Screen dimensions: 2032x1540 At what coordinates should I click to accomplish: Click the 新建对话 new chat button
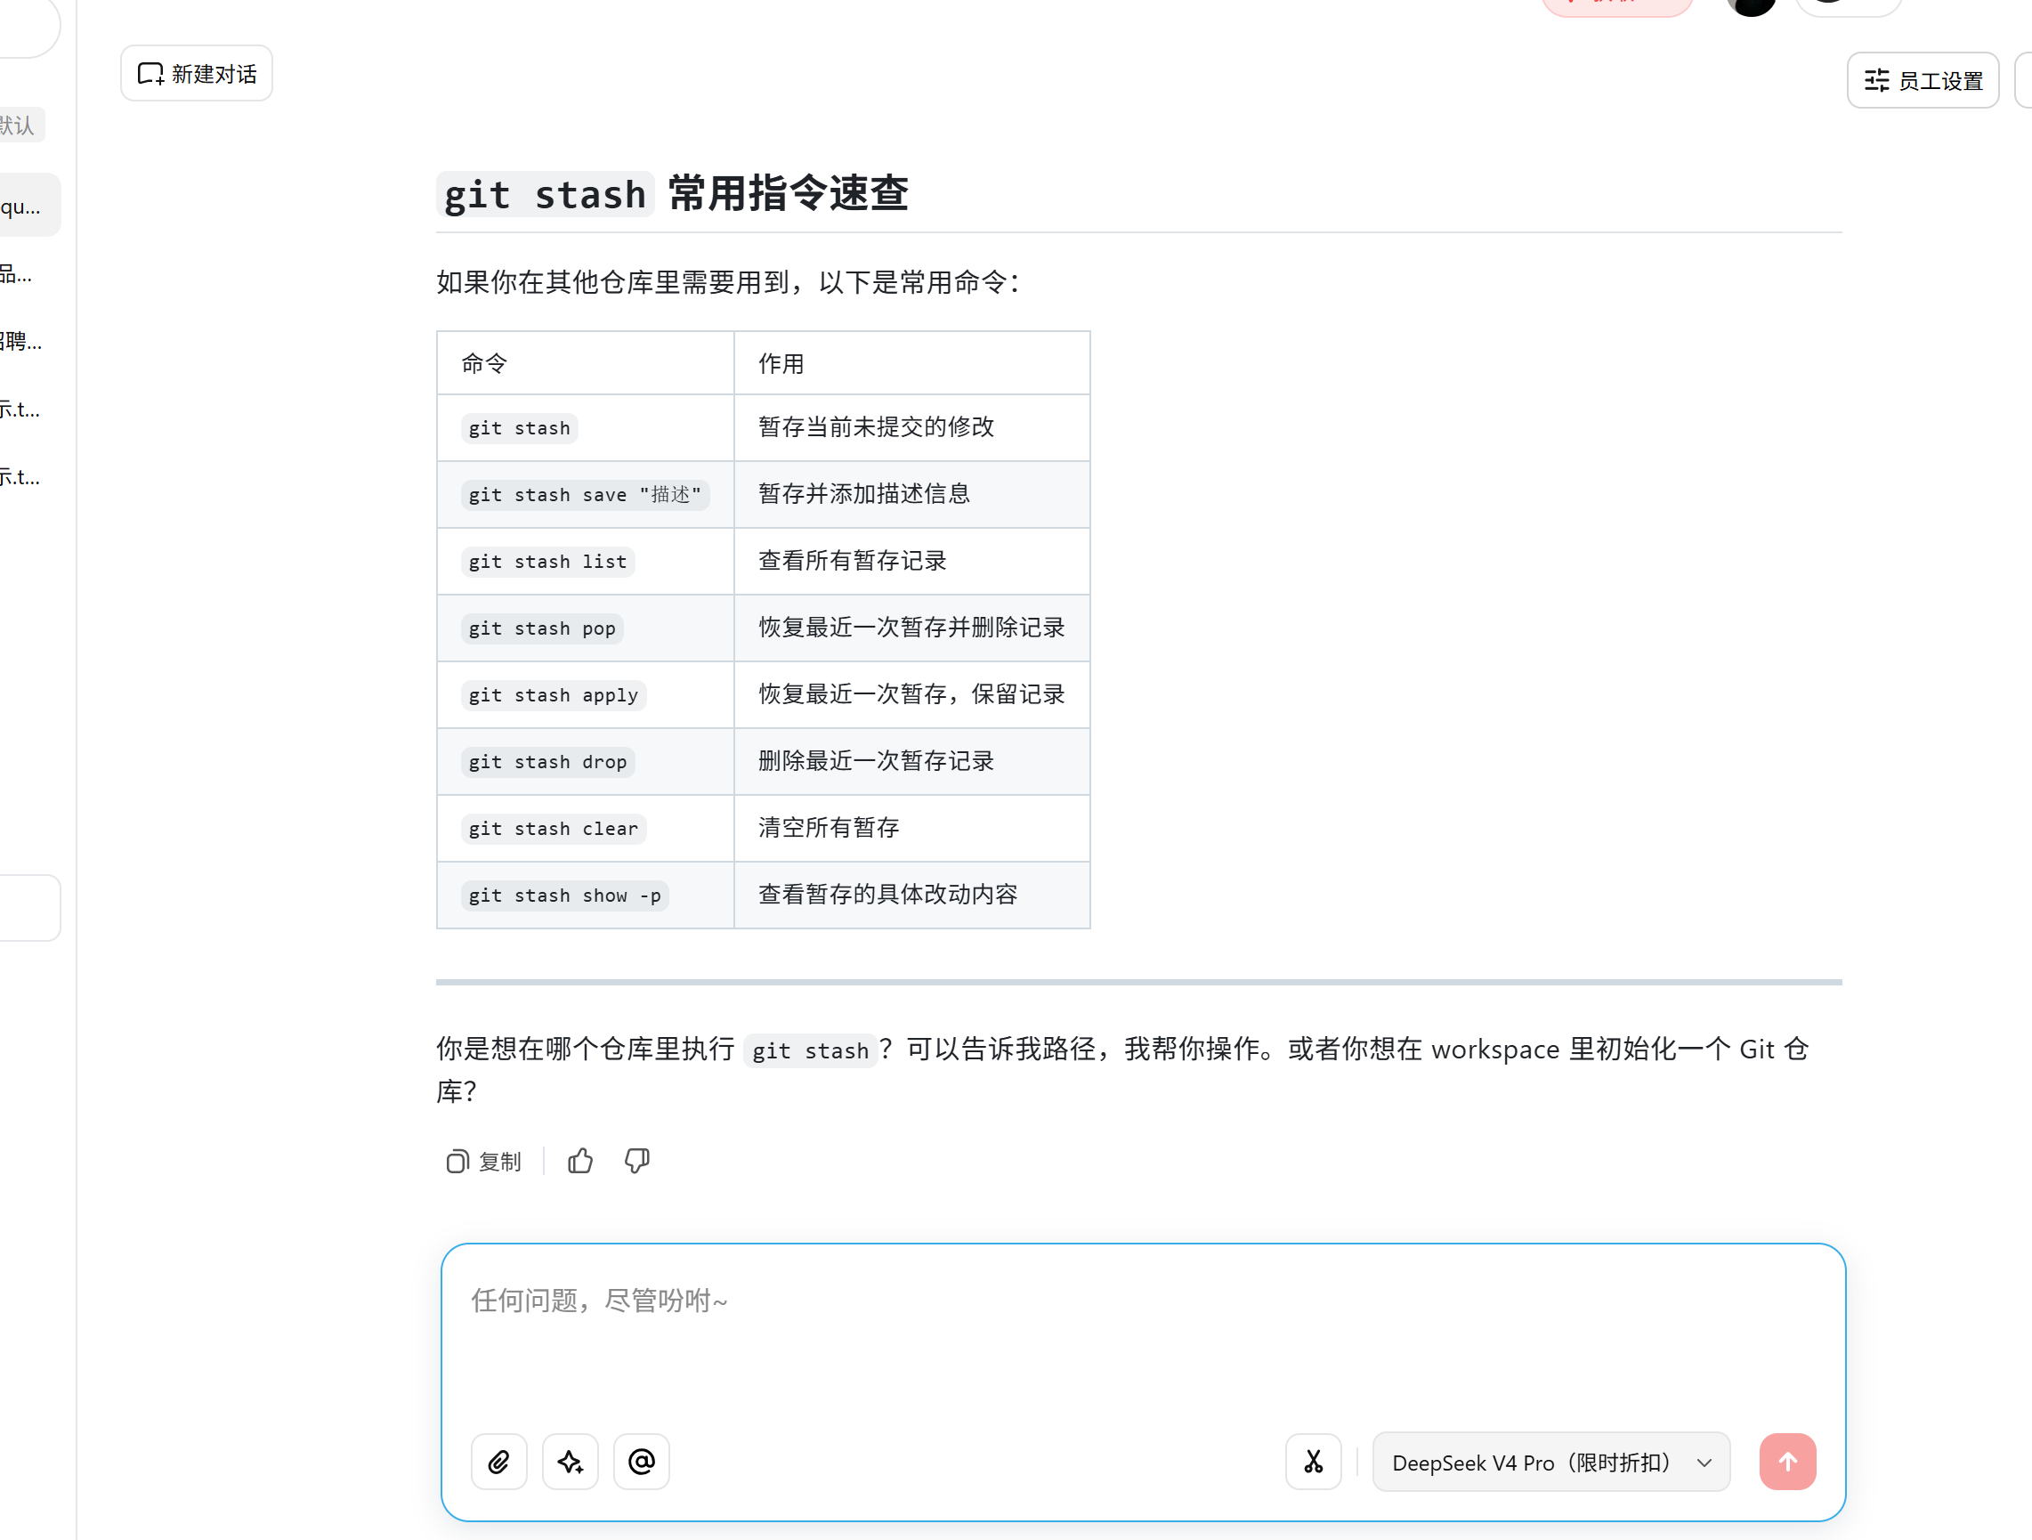(x=197, y=74)
